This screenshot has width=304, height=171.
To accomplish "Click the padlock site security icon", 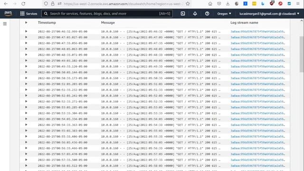I will [53, 4].
